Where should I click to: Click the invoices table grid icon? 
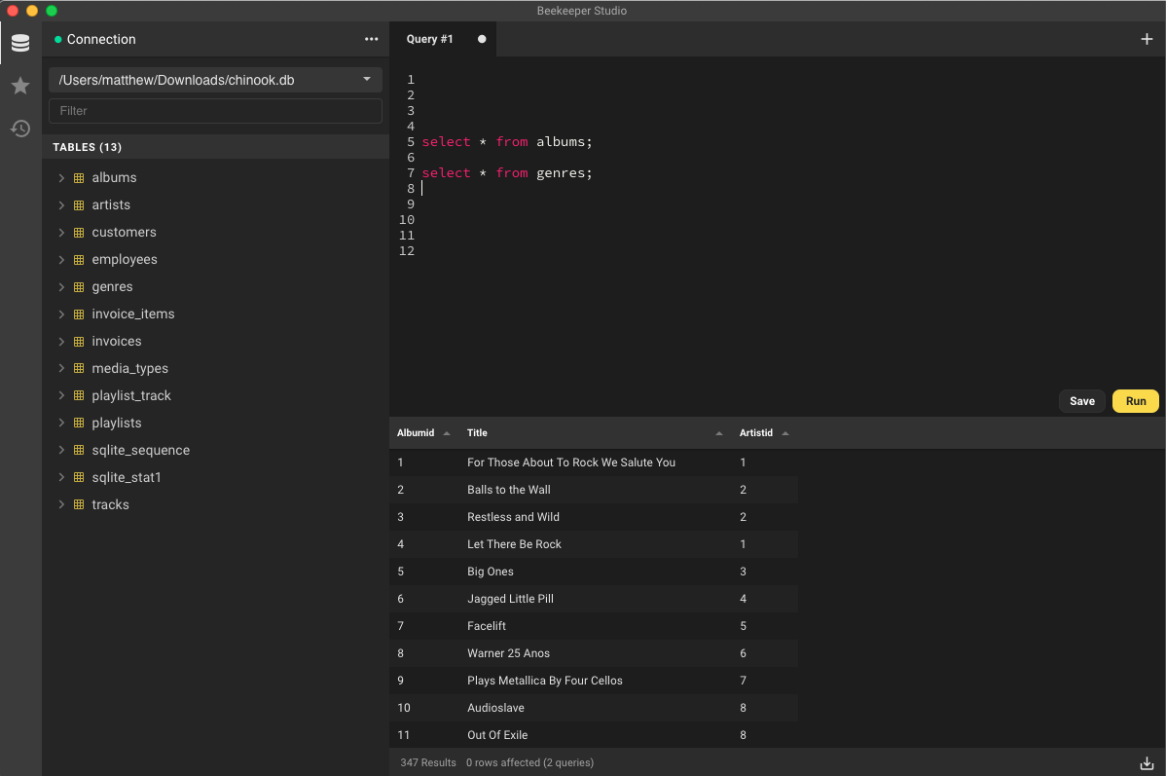79,342
